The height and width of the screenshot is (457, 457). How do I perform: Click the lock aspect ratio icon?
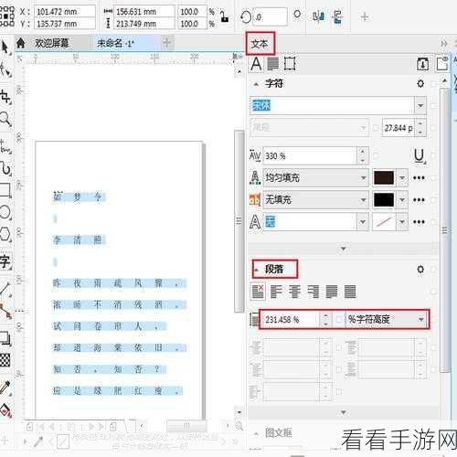pyautogui.click(x=225, y=16)
